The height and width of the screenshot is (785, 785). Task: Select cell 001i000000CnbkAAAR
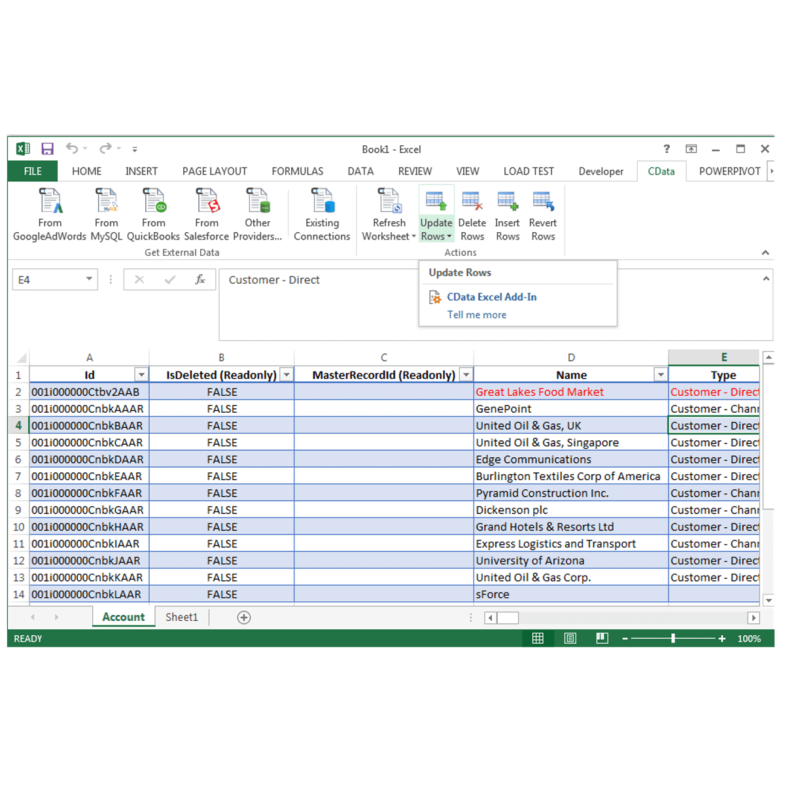coord(90,409)
